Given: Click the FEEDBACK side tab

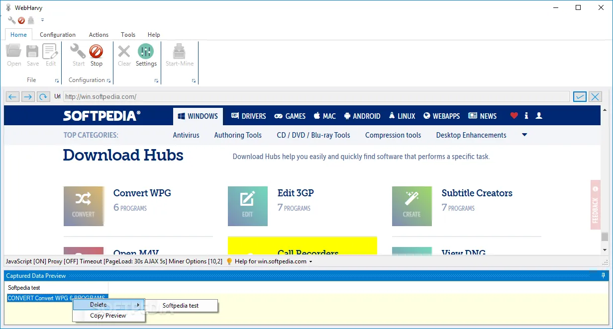Looking at the screenshot, I should 596,205.
